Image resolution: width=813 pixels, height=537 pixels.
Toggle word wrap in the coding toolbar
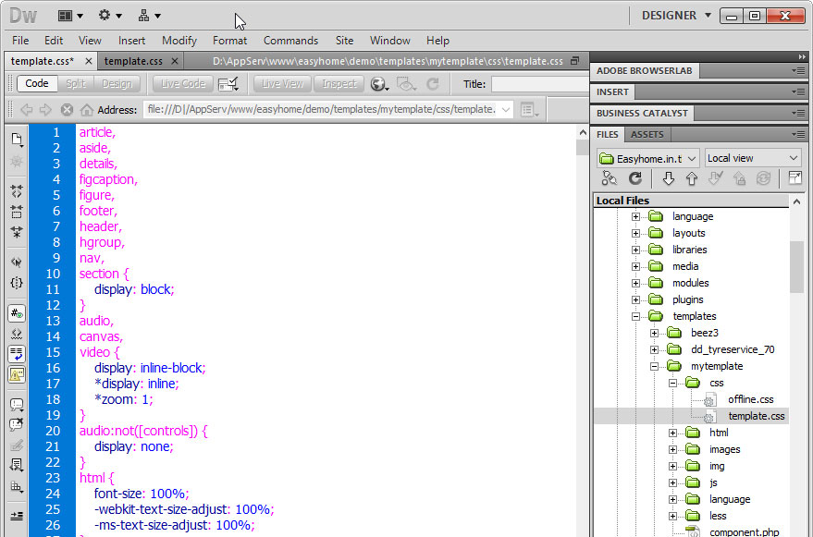(x=17, y=354)
